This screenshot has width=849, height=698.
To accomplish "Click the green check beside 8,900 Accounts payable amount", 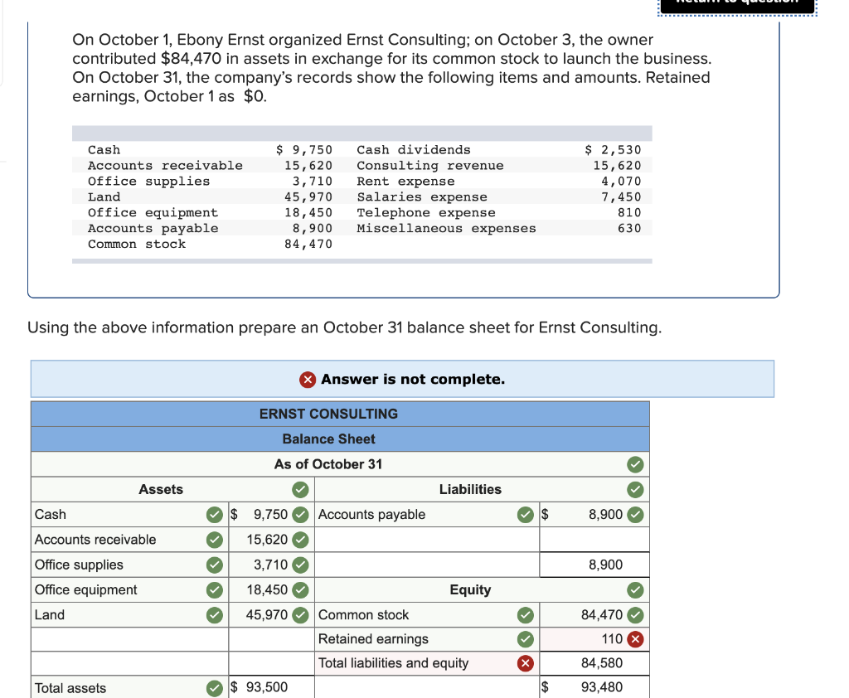I will point(635,515).
